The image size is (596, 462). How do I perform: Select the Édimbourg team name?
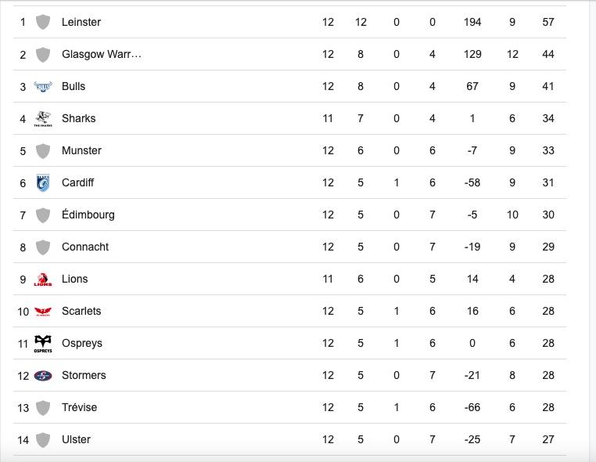click(x=88, y=215)
